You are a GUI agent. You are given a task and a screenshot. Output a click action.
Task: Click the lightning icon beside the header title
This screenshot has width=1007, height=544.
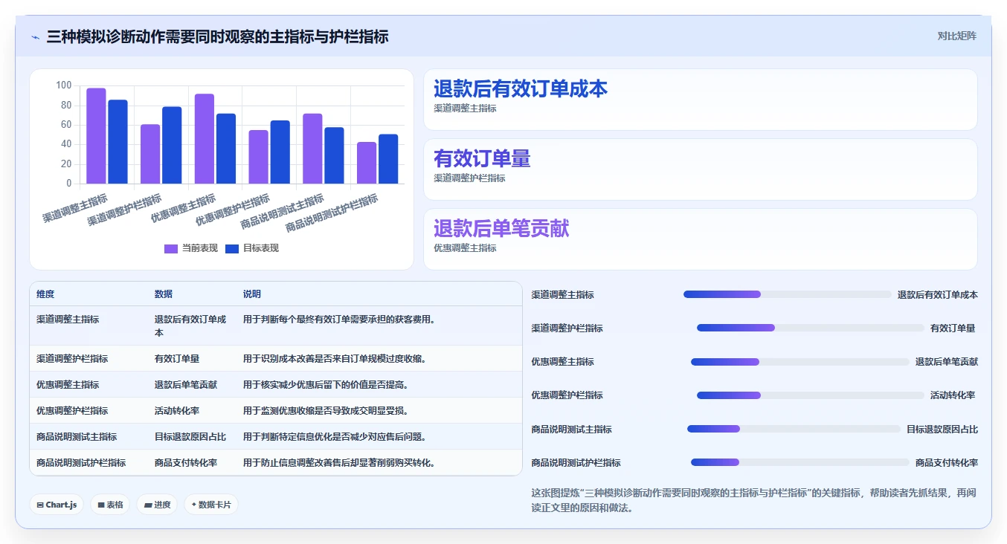[x=35, y=36]
